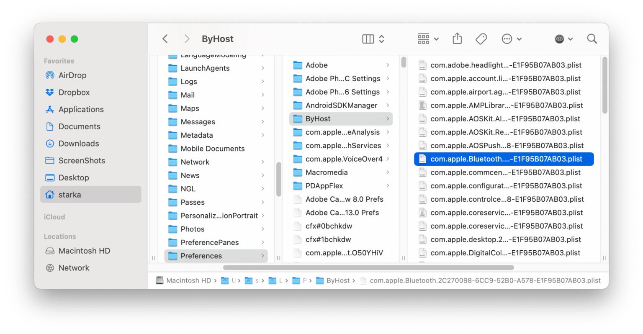643x334 pixels.
Task: Click the horizontal scrollbar below the columns
Action: 368,267
